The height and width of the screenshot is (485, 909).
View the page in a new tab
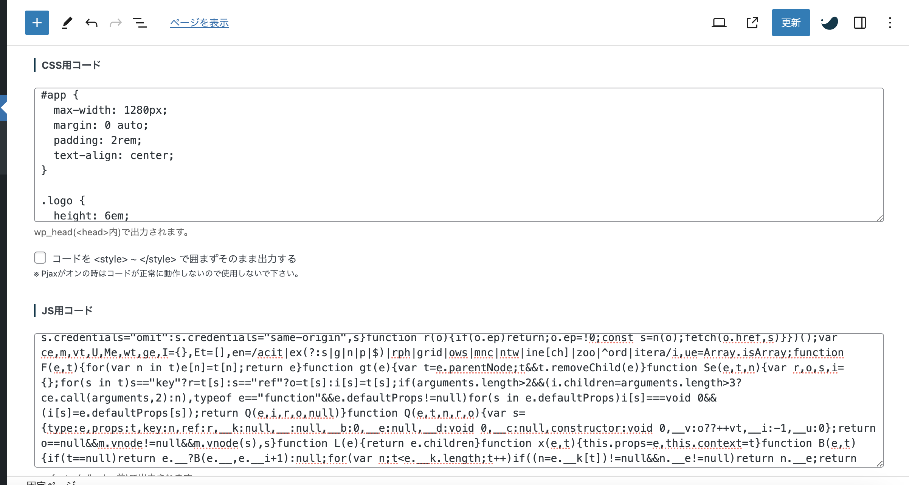[752, 23]
